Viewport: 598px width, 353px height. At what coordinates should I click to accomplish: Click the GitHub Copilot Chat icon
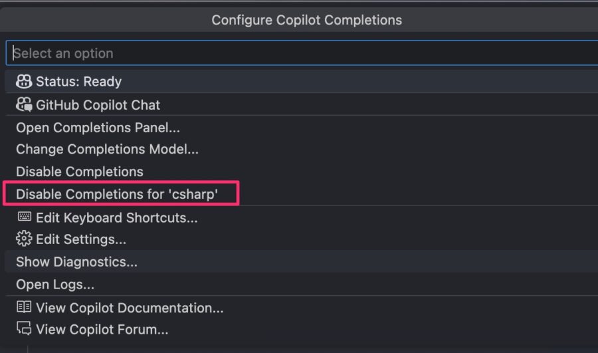coord(24,104)
